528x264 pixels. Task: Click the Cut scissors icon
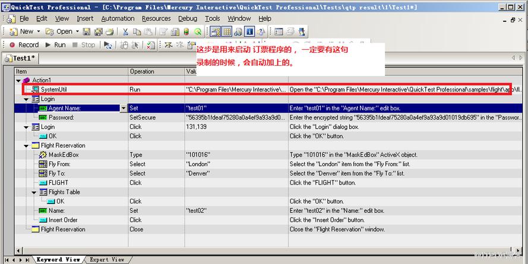(x=125, y=31)
